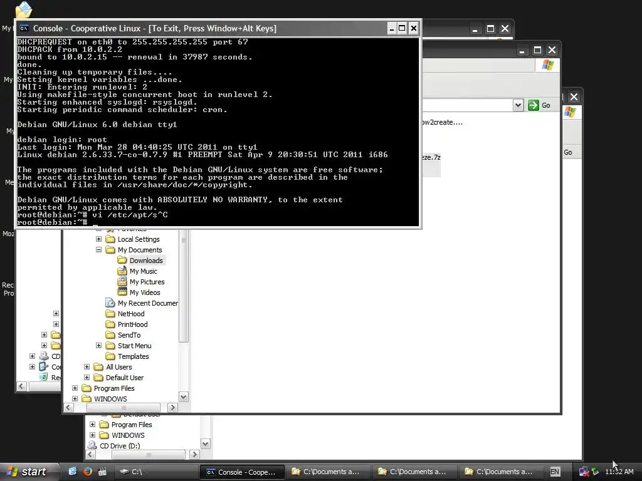
Task: Expand the Default User folder
Action: coord(87,377)
